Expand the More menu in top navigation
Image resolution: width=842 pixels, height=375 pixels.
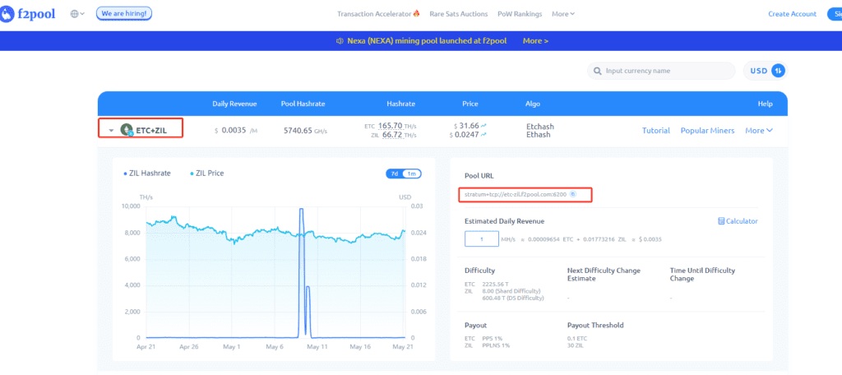562,14
